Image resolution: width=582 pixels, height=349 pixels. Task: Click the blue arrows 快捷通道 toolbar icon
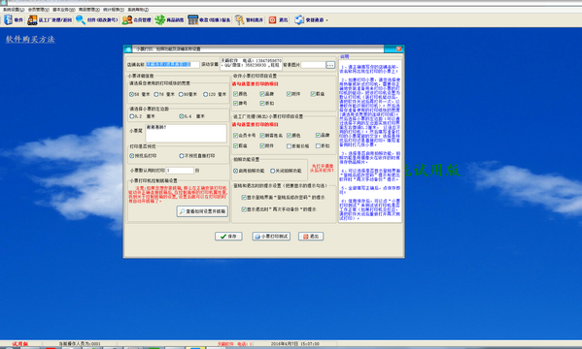click(x=299, y=19)
